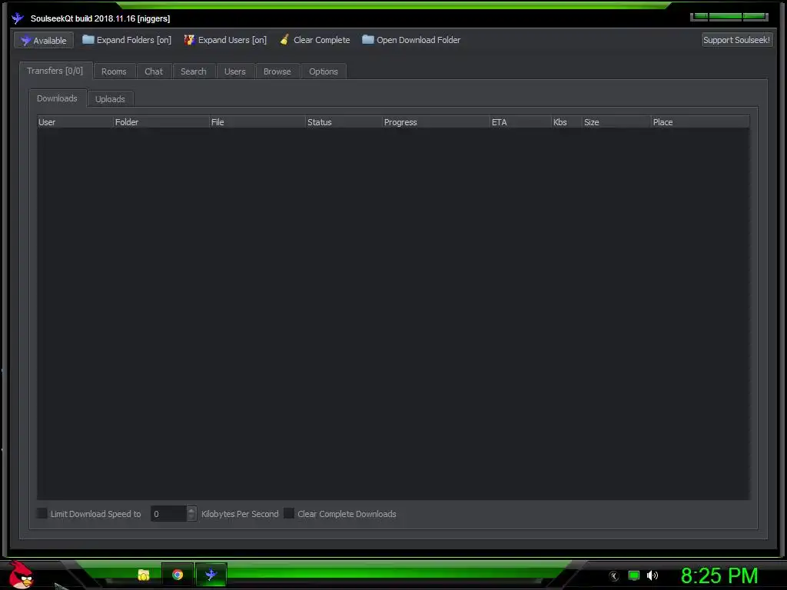Sort by the Kbs column header
787x590 pixels.
point(567,122)
